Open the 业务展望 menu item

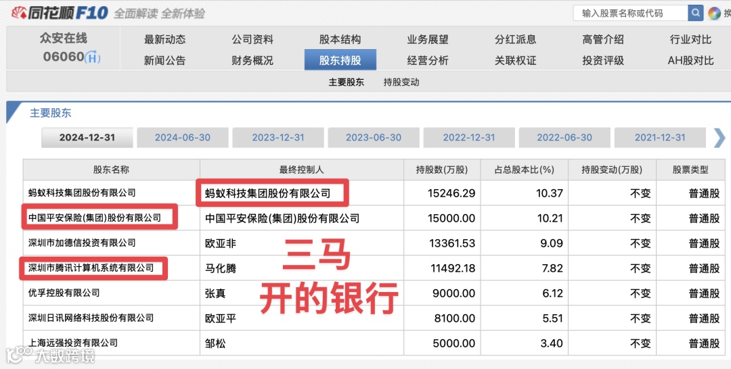pos(428,40)
